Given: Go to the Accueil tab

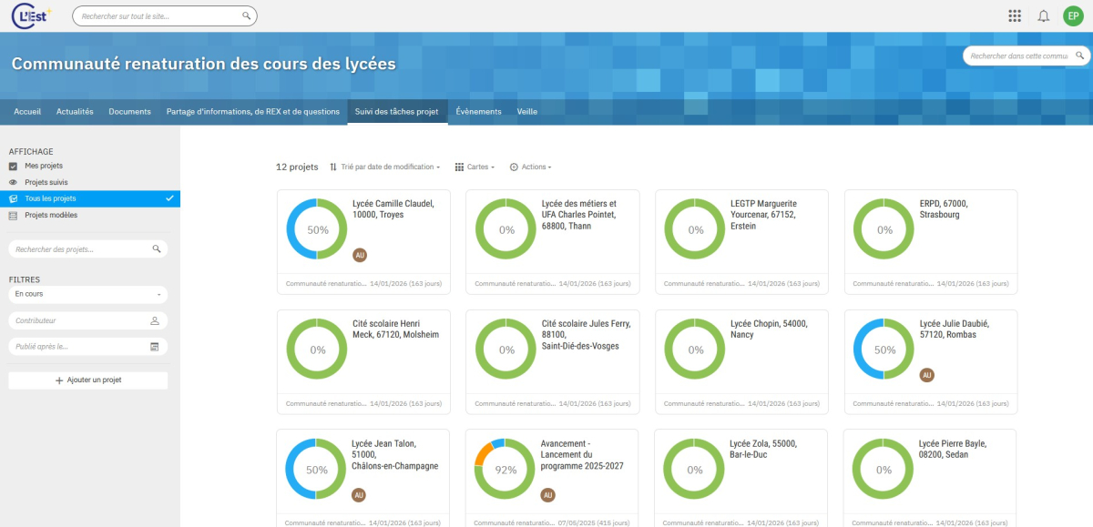Looking at the screenshot, I should tap(27, 111).
